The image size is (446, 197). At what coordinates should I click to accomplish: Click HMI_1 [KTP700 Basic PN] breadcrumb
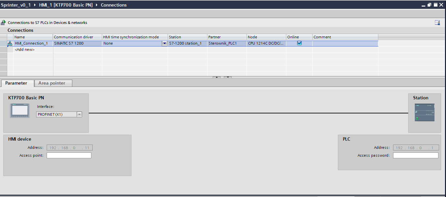pyautogui.click(x=66, y=5)
